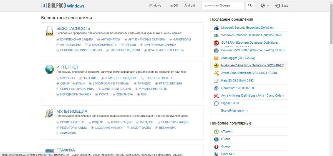Expand the plus next to Облачные хранилища

(x=58, y=89)
